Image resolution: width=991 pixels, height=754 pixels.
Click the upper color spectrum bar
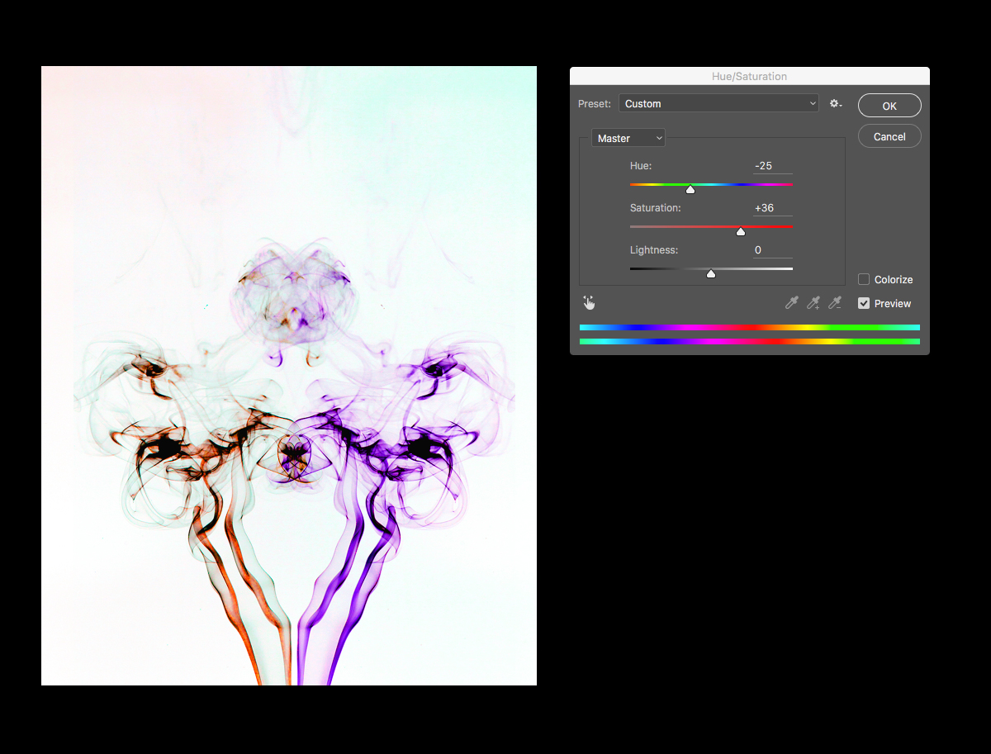[750, 327]
